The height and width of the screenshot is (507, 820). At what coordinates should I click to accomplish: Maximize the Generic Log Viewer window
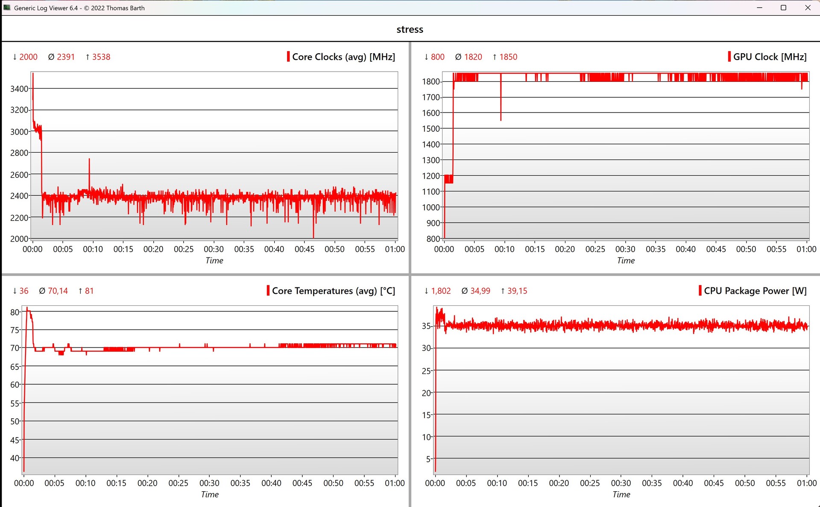(x=783, y=8)
